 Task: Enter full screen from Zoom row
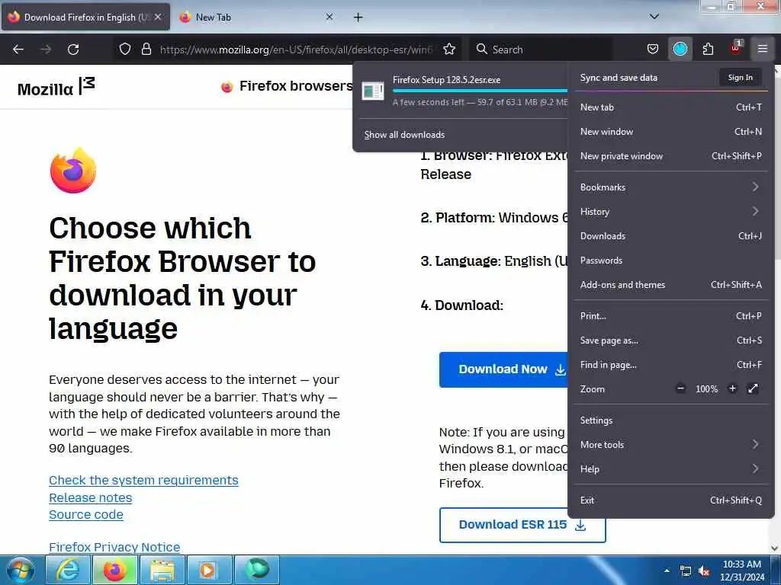753,388
